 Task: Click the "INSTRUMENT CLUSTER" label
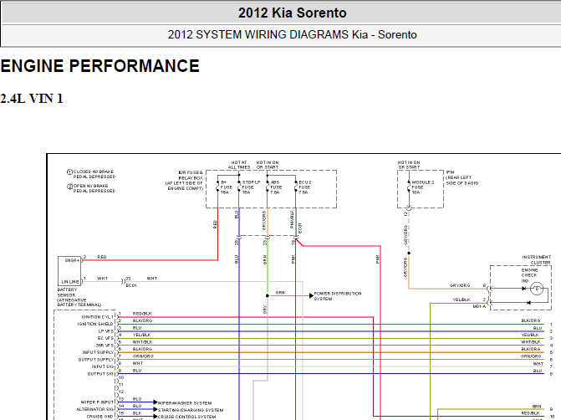pos(536,259)
